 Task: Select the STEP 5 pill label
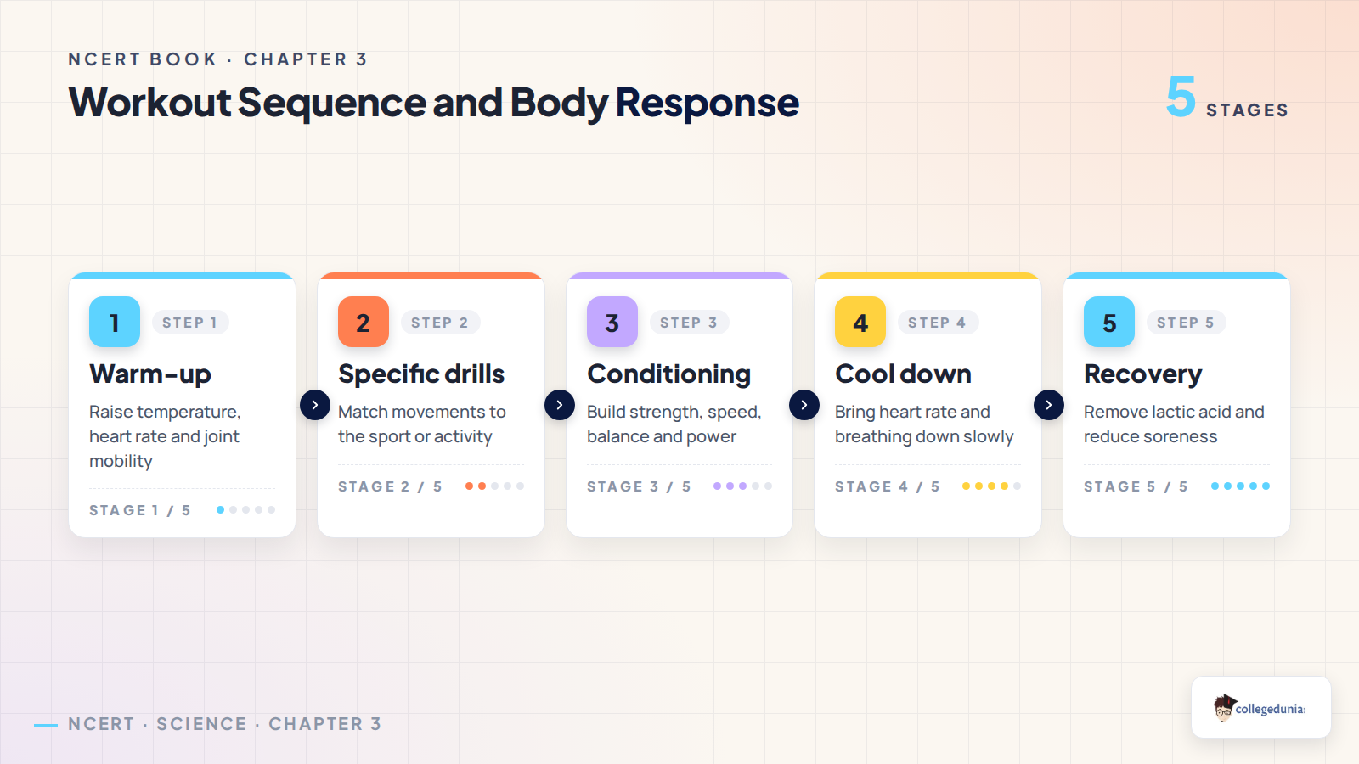(x=1186, y=323)
